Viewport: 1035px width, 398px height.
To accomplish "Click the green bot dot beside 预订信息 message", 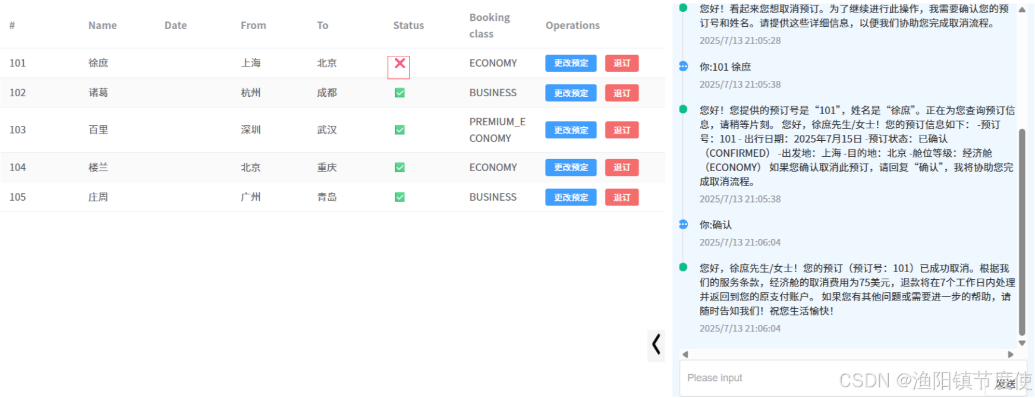I will pos(683,109).
